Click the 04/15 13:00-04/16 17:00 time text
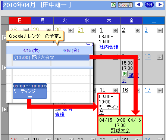166x140 pixels. coord(120,123)
